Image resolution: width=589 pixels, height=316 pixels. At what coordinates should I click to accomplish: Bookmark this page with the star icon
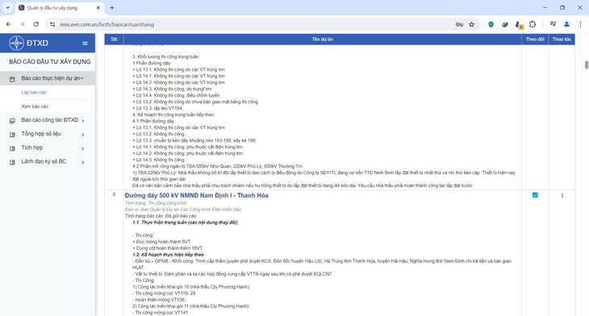pos(472,24)
